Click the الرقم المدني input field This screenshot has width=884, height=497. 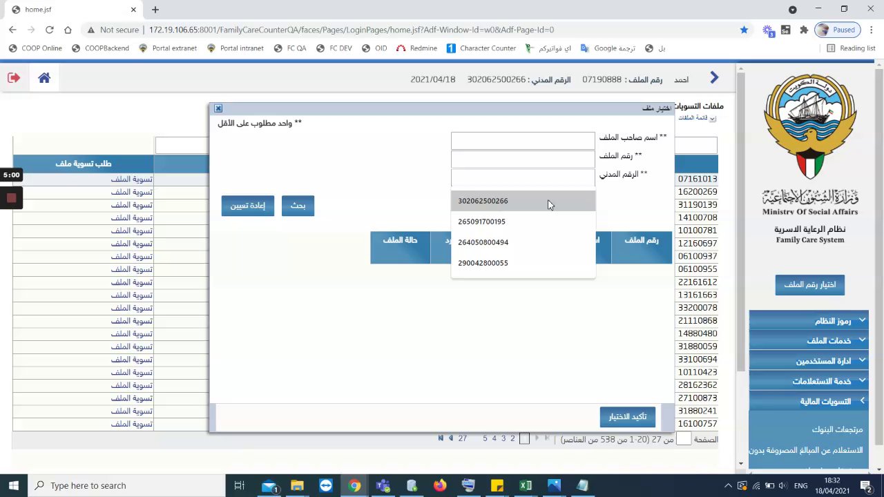tap(523, 177)
